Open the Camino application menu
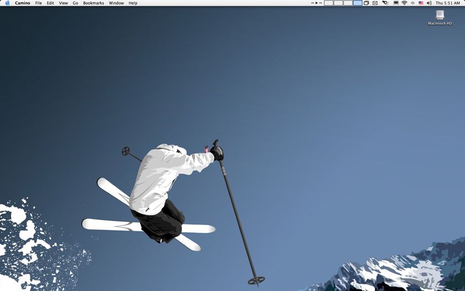The height and width of the screenshot is (291, 465). (23, 3)
